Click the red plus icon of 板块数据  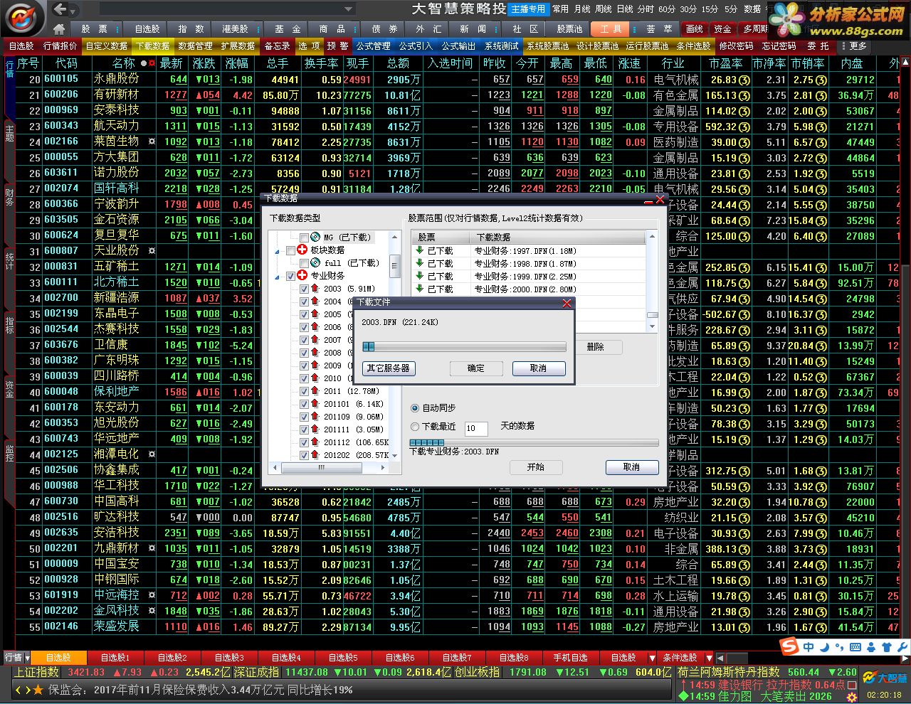click(302, 250)
